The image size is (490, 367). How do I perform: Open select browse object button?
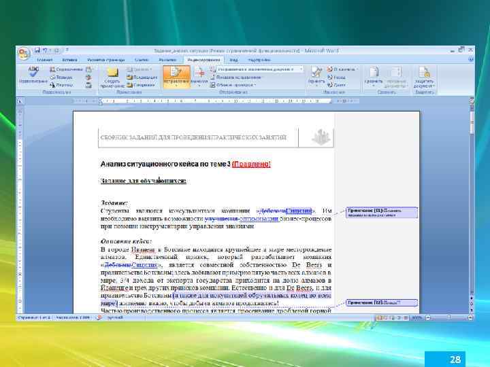point(472,304)
